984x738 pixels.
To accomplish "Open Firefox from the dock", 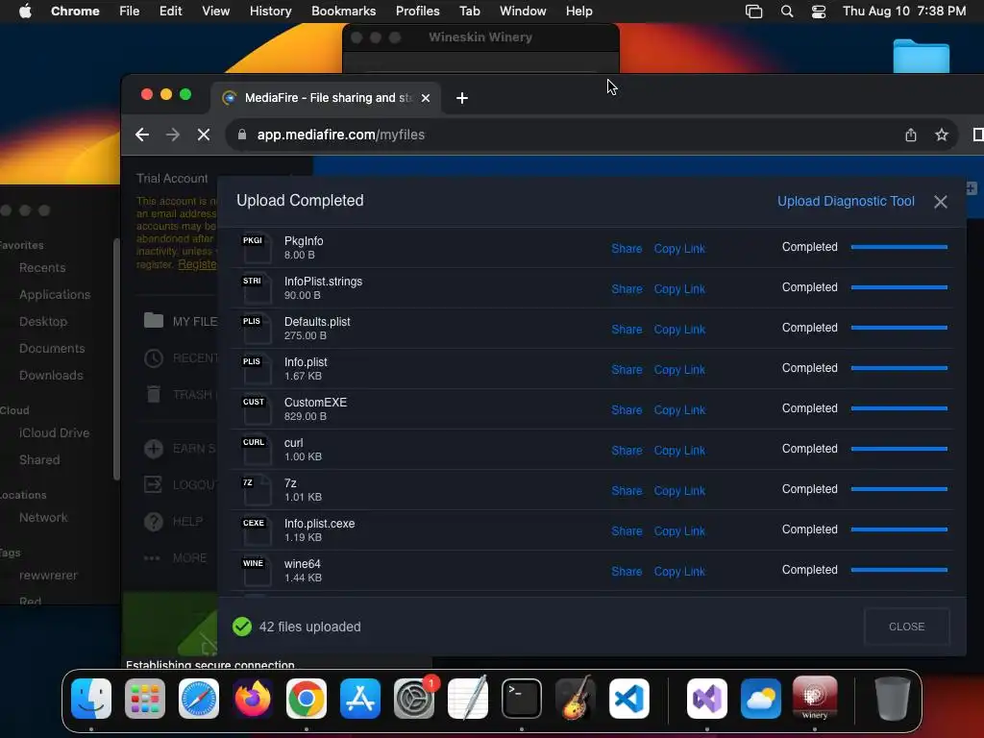I will [253, 699].
